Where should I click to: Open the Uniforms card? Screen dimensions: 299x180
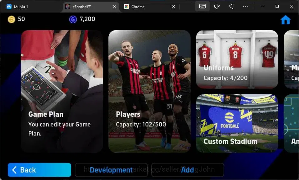[237, 59]
